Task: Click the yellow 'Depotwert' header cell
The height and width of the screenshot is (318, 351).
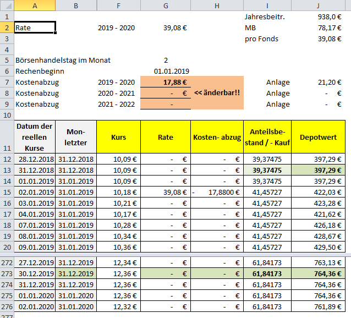Action: [318, 137]
